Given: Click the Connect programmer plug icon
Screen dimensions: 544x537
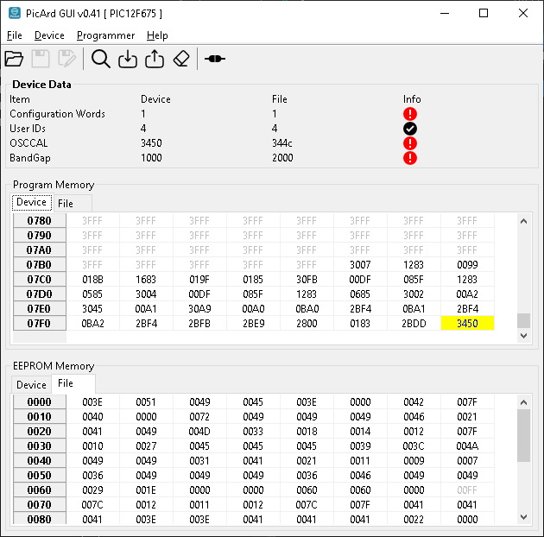Looking at the screenshot, I should click(x=215, y=59).
